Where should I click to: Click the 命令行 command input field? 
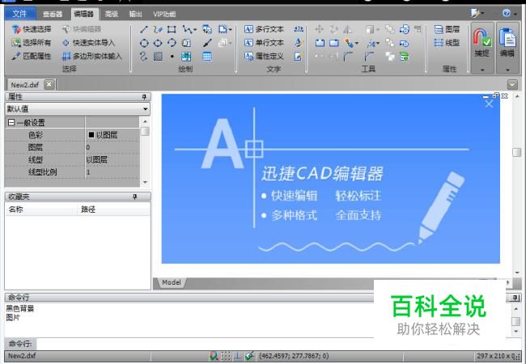205,344
